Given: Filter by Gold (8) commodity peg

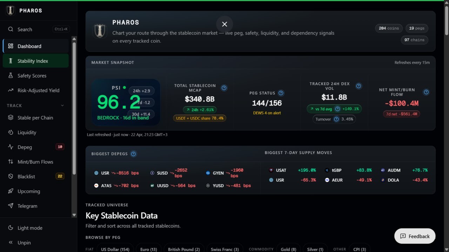Looking at the screenshot, I should click(288, 249).
